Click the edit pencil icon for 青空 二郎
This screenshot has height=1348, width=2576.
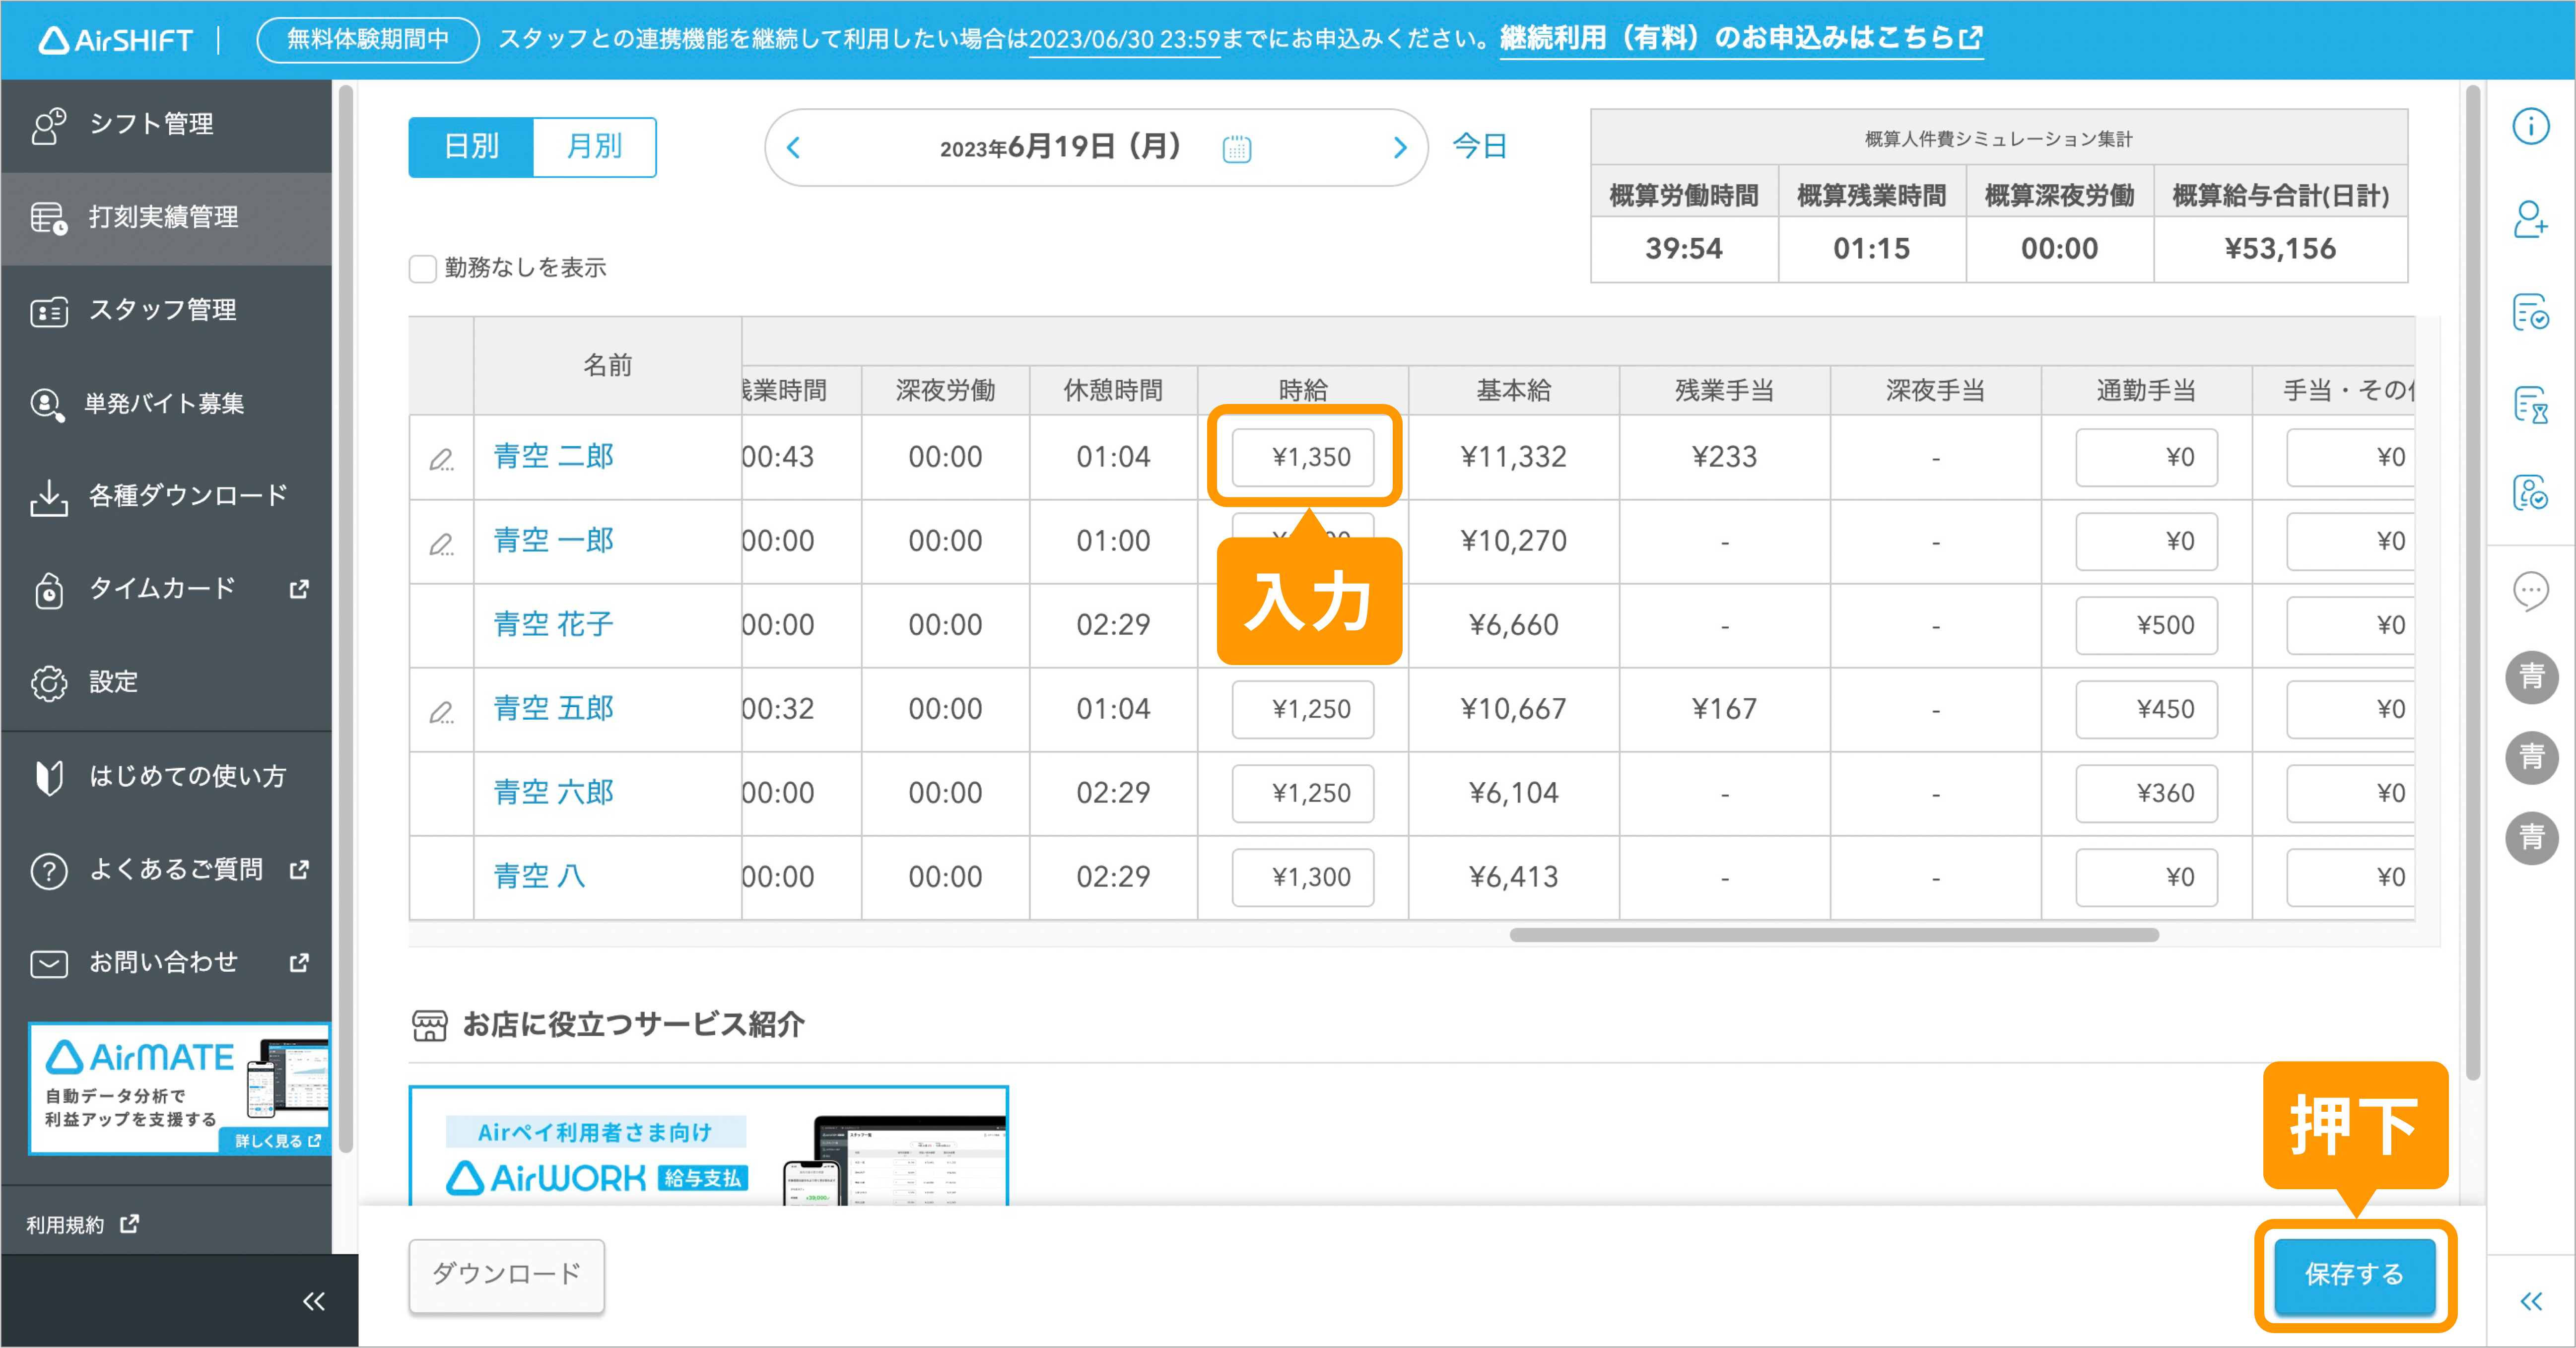point(441,459)
